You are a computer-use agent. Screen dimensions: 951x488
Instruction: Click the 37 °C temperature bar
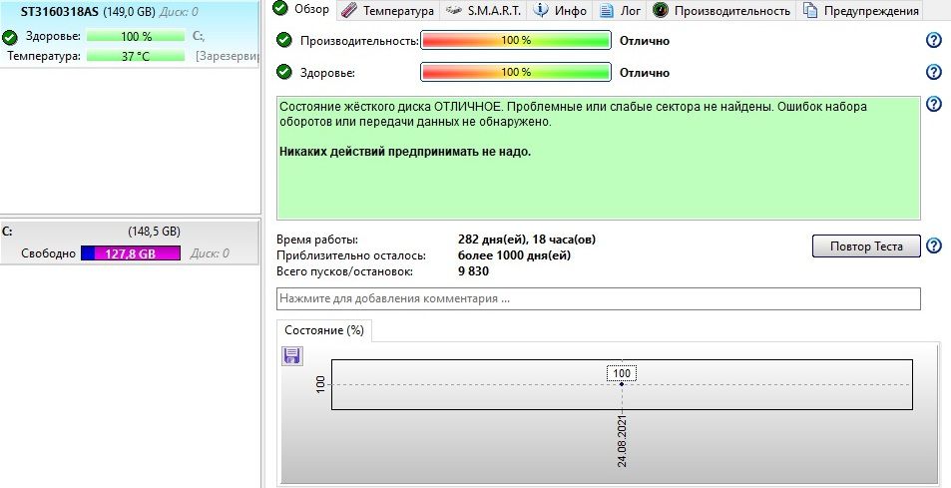(137, 56)
